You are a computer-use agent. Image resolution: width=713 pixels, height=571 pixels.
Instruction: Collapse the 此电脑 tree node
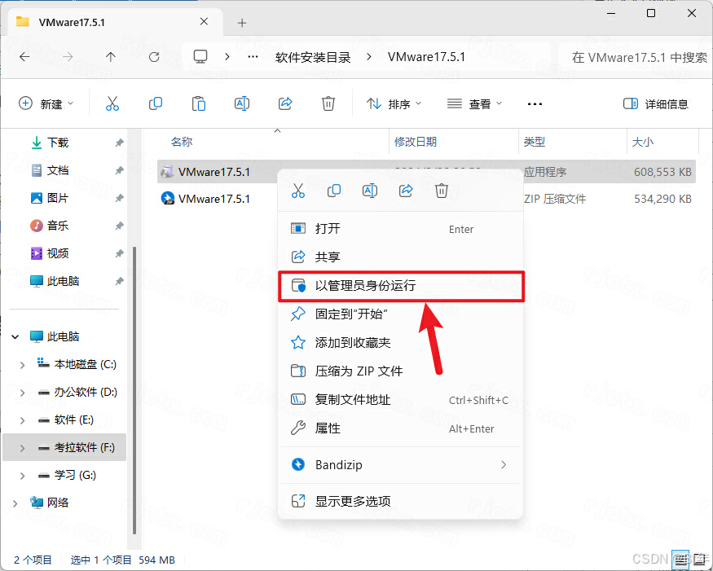coord(15,337)
